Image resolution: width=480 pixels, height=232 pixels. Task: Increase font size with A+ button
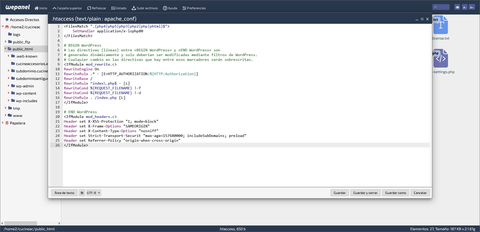[x=472, y=7]
